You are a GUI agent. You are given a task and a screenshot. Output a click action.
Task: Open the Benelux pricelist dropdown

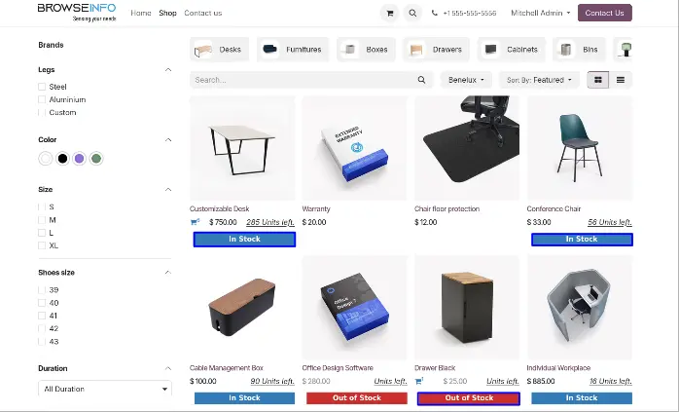466,80
